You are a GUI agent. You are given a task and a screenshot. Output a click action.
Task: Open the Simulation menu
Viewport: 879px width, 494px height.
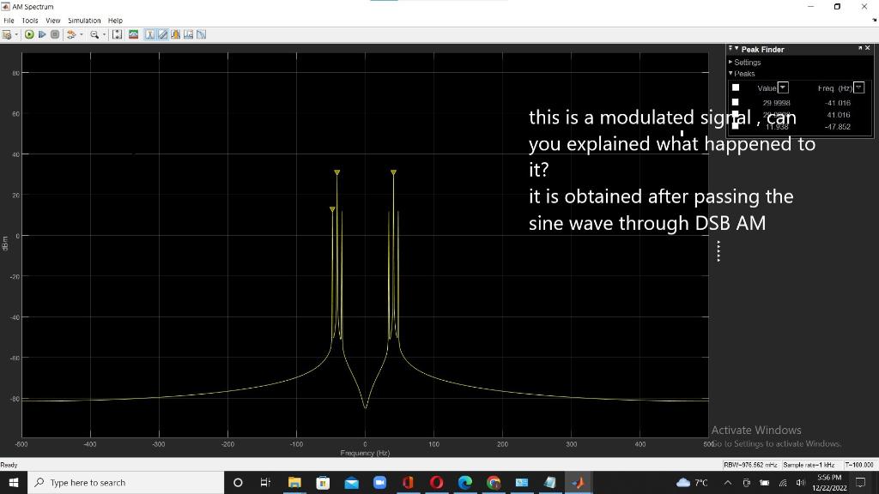84,20
